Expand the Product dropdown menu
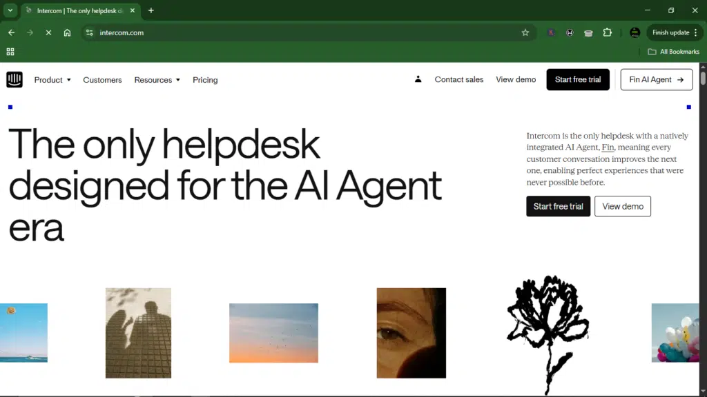Viewport: 707px width, 397px height. click(52, 80)
